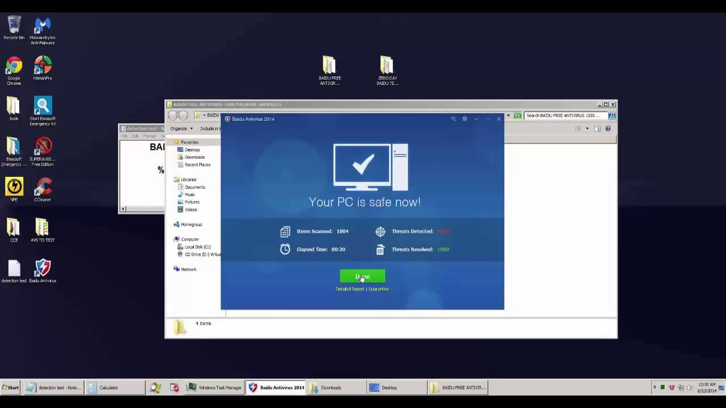This screenshot has height=408, width=726.
Task: Open HitmanPro desktop icon
Action: pos(43,68)
